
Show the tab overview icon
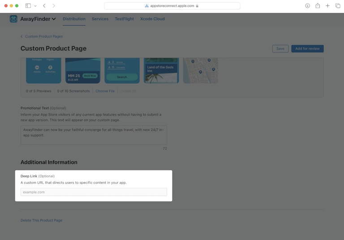(x=338, y=6)
